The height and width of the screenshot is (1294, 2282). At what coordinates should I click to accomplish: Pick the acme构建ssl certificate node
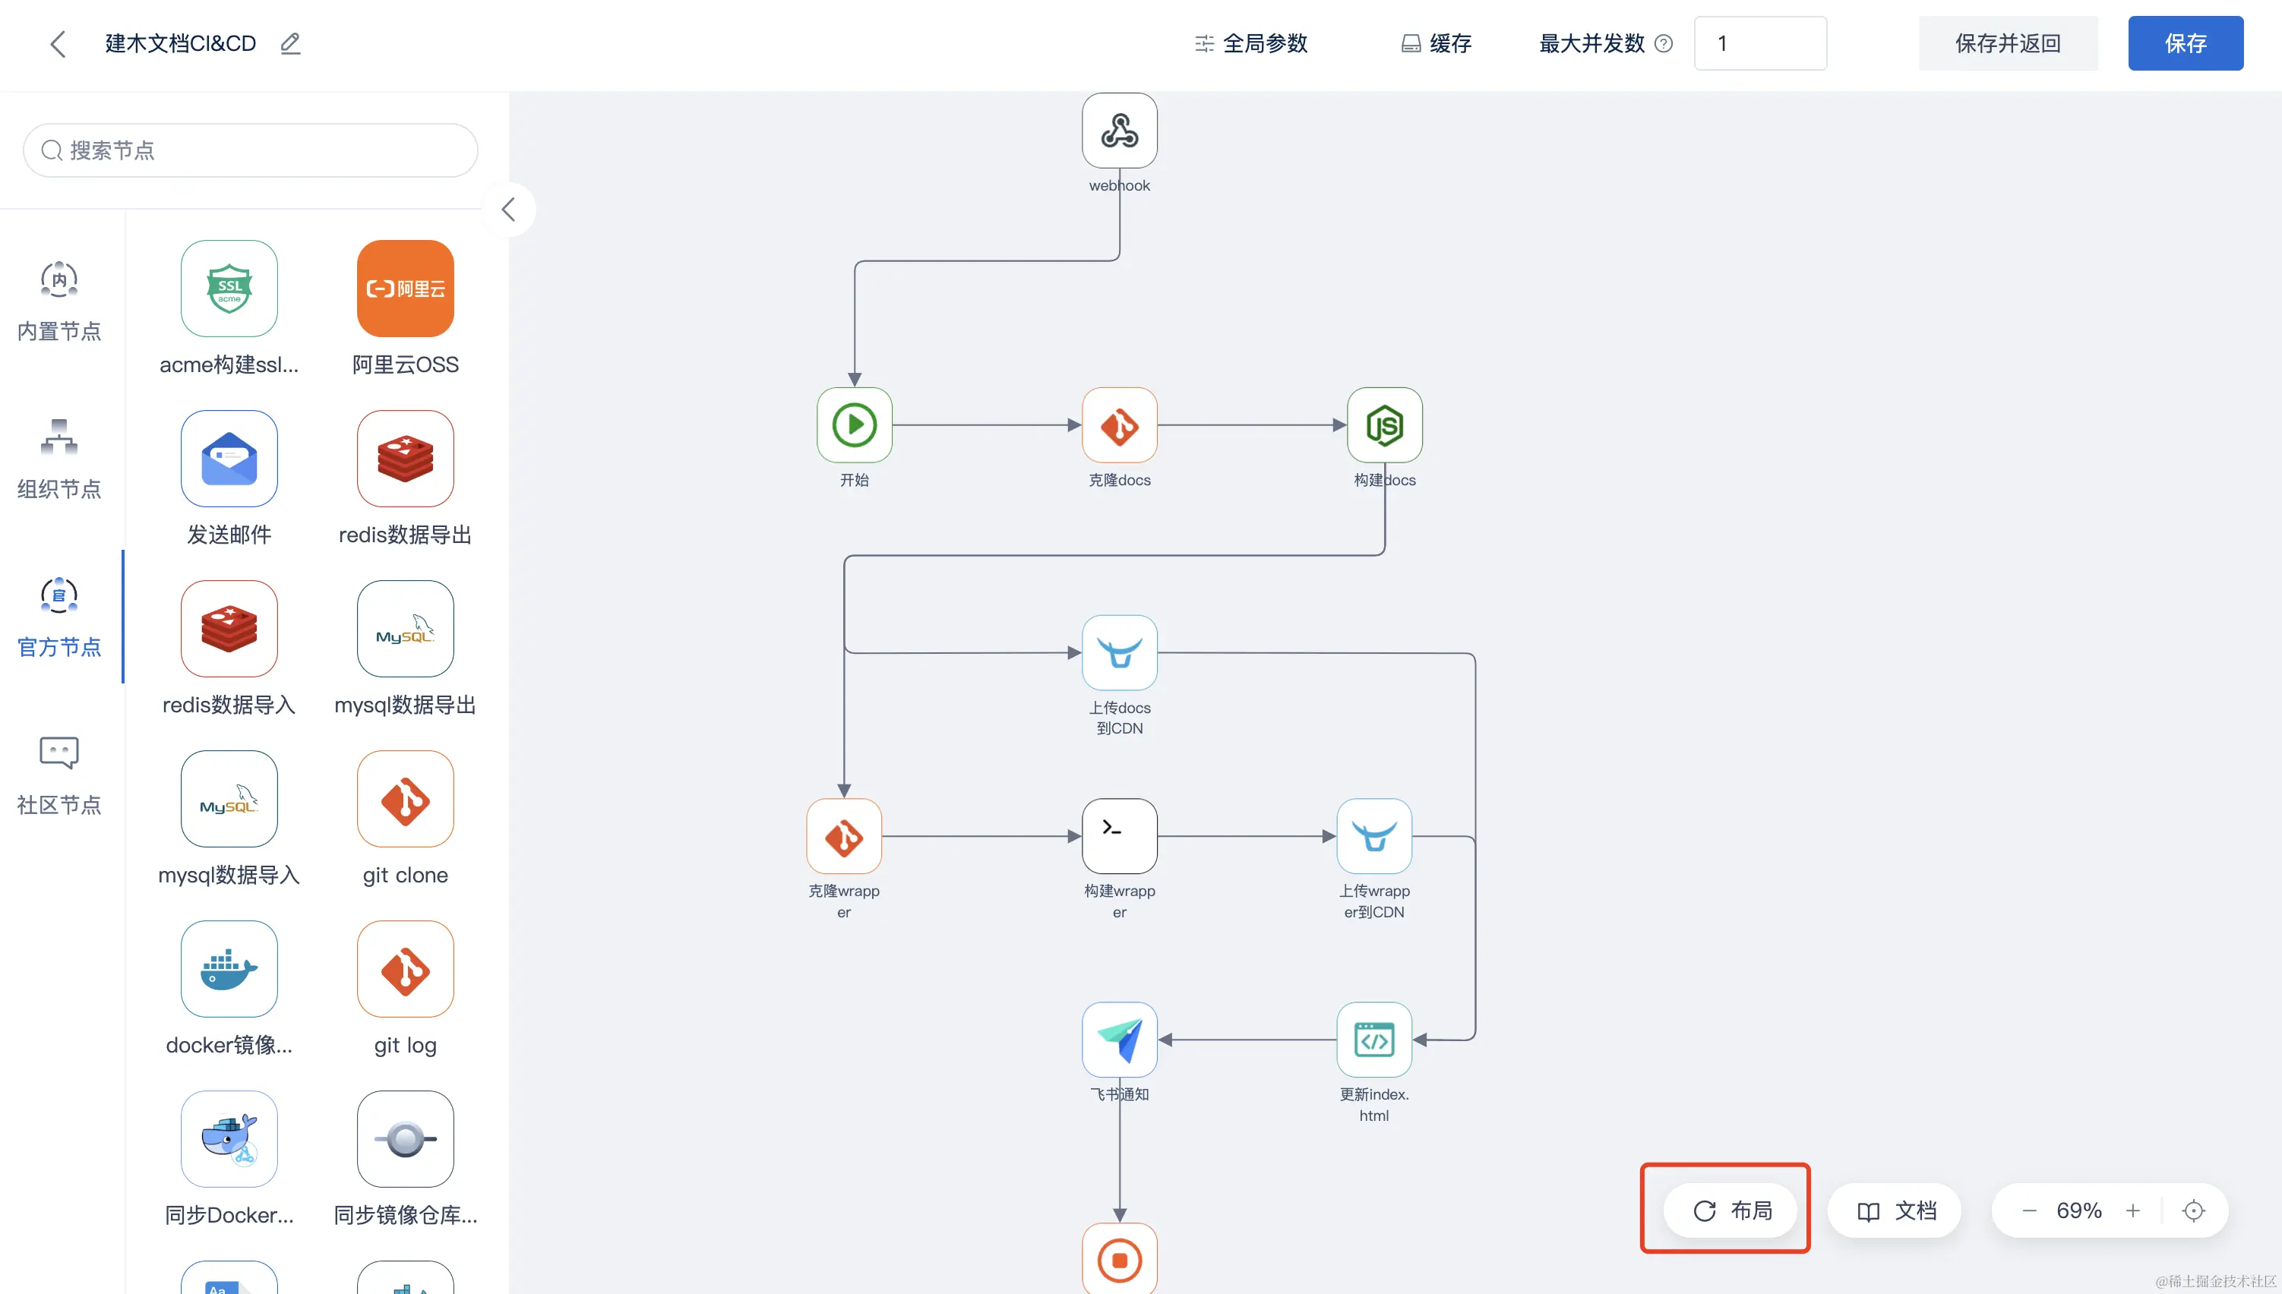[229, 289]
